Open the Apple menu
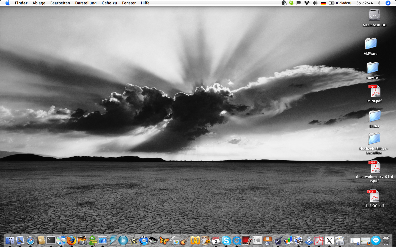Image resolution: width=396 pixels, height=247 pixels. point(7,3)
